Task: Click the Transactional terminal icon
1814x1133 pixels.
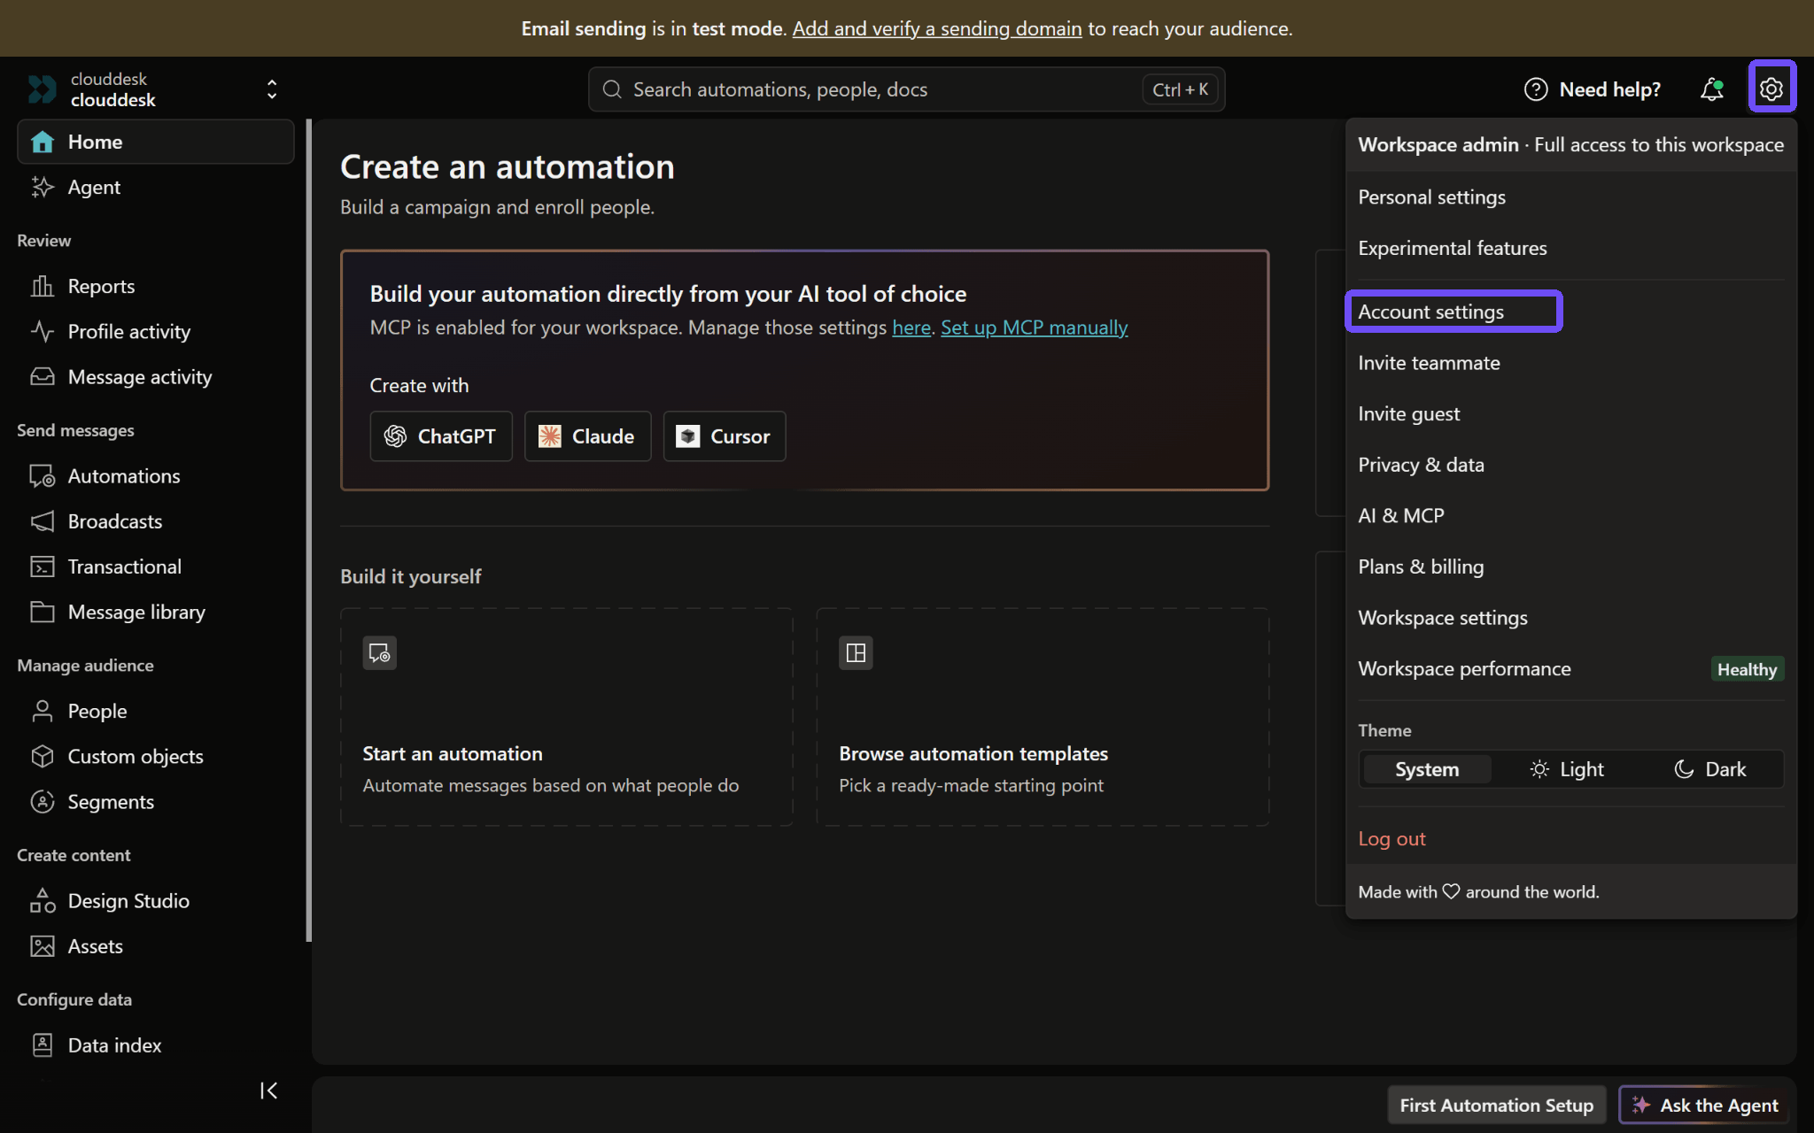Action: [42, 566]
